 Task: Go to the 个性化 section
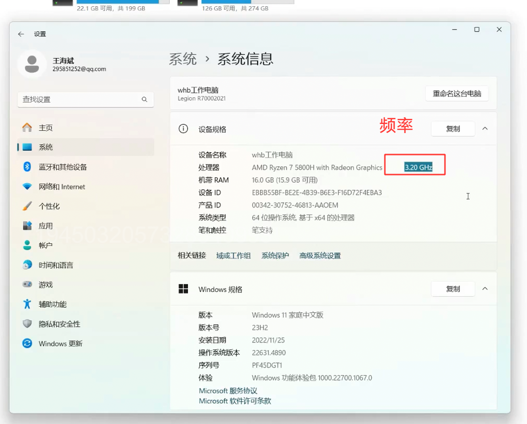click(x=86, y=206)
